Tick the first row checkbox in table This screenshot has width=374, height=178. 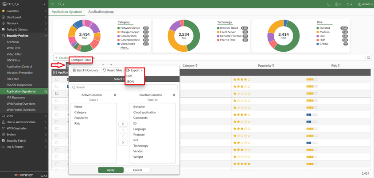pos(56,80)
